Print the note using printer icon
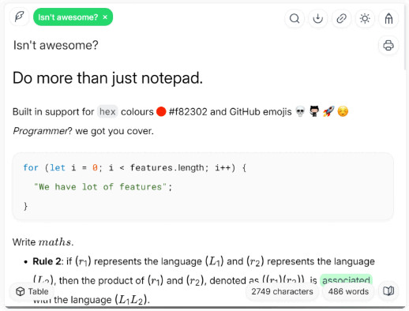 click(388, 46)
